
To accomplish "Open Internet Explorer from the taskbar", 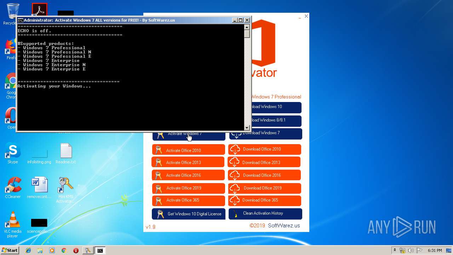I will pos(28,250).
